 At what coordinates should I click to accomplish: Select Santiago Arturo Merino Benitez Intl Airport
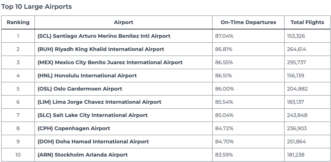click(x=104, y=36)
